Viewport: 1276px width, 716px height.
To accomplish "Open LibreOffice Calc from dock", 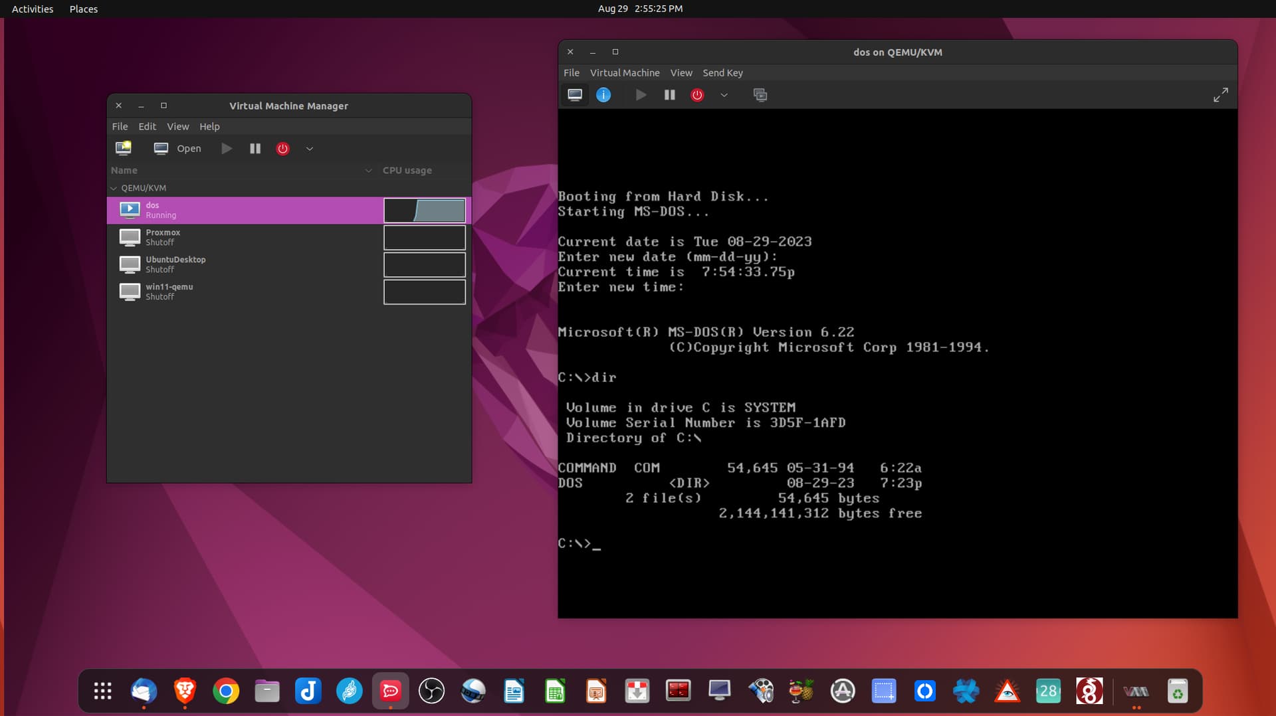I will [556, 691].
